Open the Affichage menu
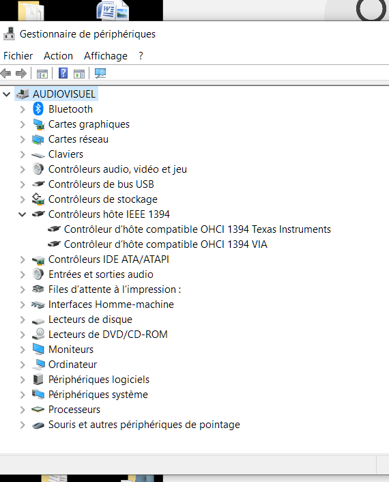389x482 pixels. click(106, 56)
